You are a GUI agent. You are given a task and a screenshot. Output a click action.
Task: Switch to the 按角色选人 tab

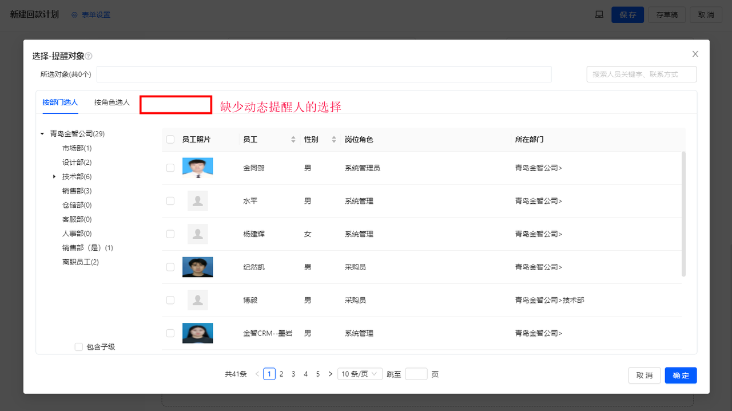point(112,102)
